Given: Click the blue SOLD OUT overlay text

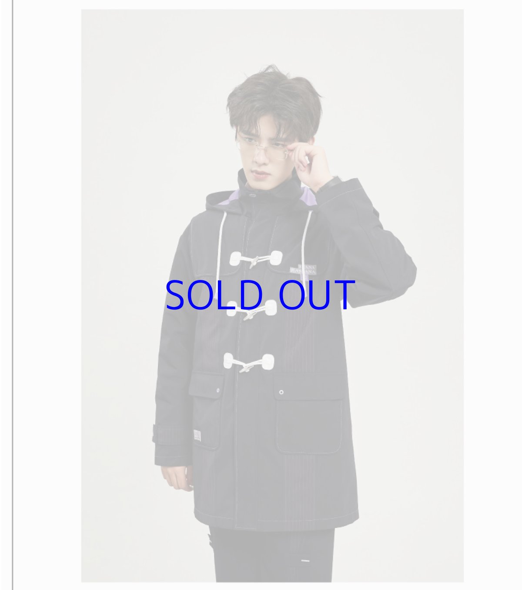Looking at the screenshot, I should pos(260,295).
